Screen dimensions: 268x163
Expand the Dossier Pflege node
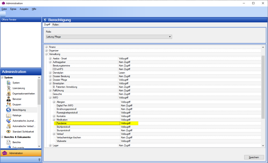pos(50,80)
